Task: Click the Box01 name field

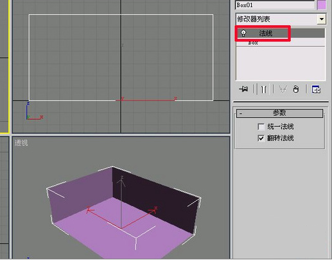Action: coord(275,4)
